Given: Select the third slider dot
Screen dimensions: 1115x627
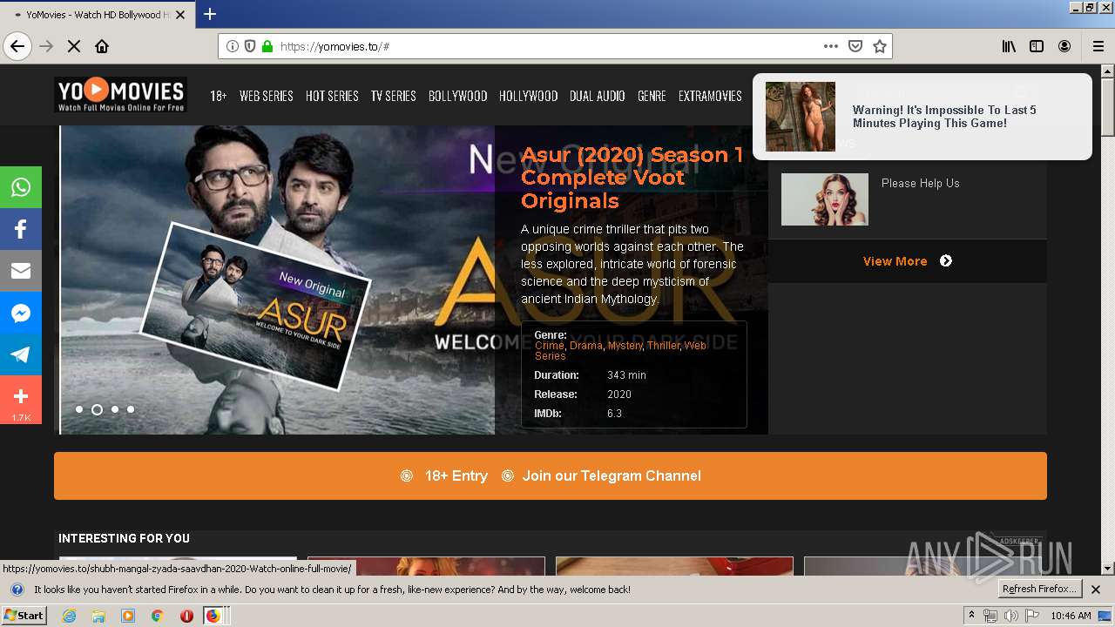Looking at the screenshot, I should click(x=114, y=409).
